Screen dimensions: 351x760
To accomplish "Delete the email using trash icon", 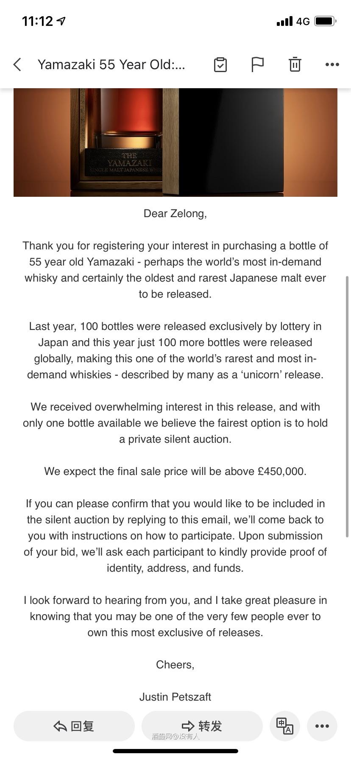I will pos(295,64).
